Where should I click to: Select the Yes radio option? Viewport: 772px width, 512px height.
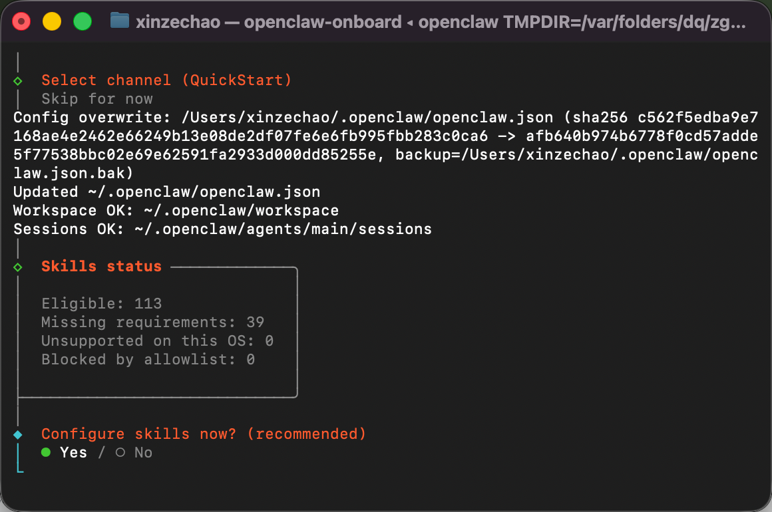click(64, 452)
